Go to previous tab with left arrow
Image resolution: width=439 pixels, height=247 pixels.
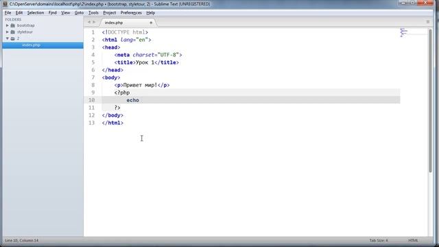pos(89,22)
